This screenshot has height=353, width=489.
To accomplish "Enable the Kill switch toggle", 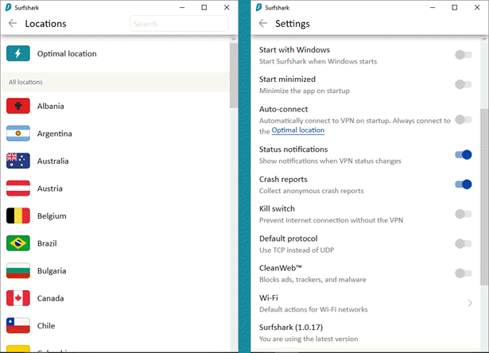I will coord(463,214).
